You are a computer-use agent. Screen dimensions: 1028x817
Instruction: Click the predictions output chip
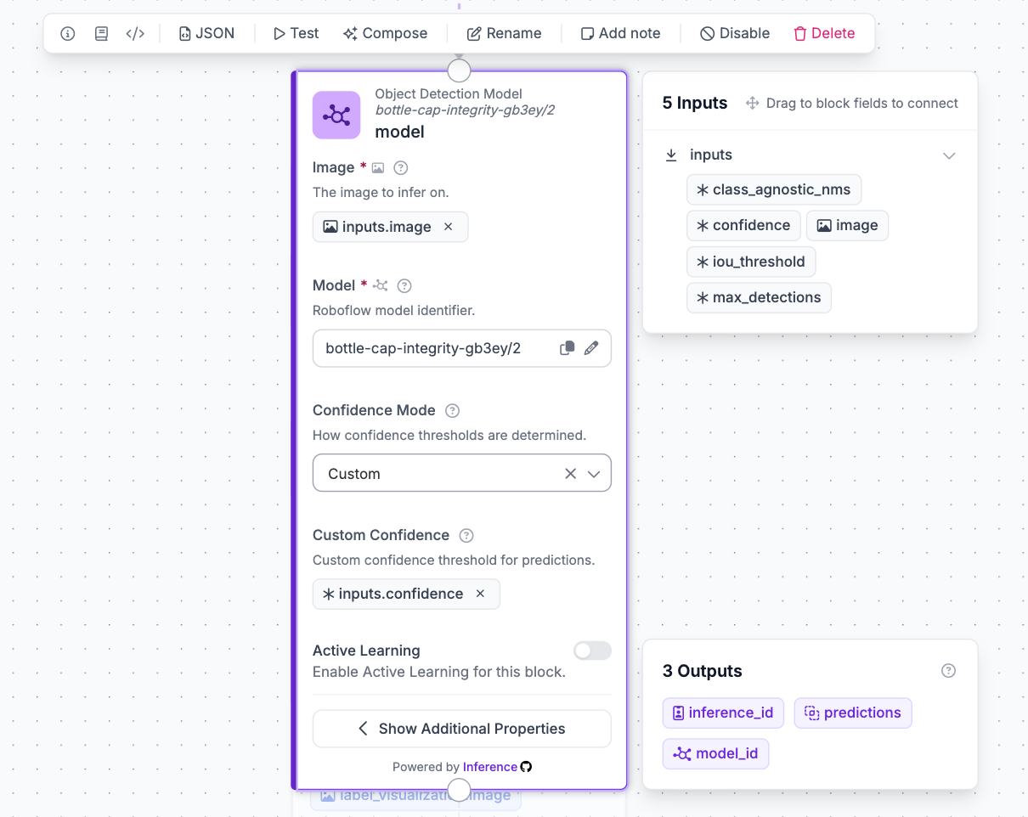853,713
